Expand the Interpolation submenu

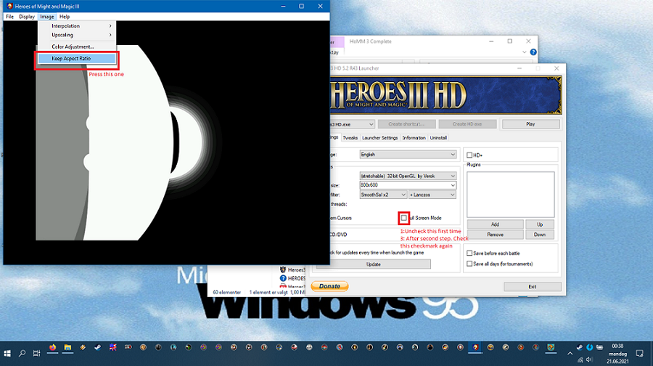[77, 26]
